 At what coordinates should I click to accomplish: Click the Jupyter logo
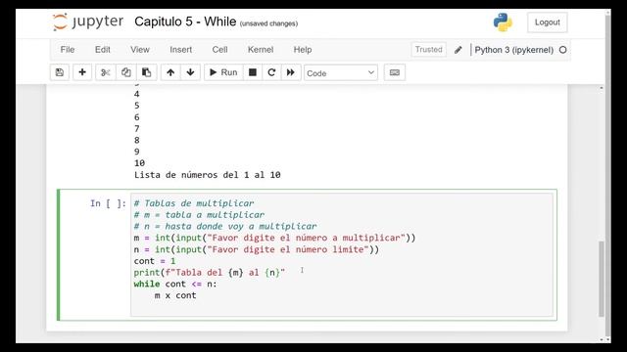coord(88,22)
